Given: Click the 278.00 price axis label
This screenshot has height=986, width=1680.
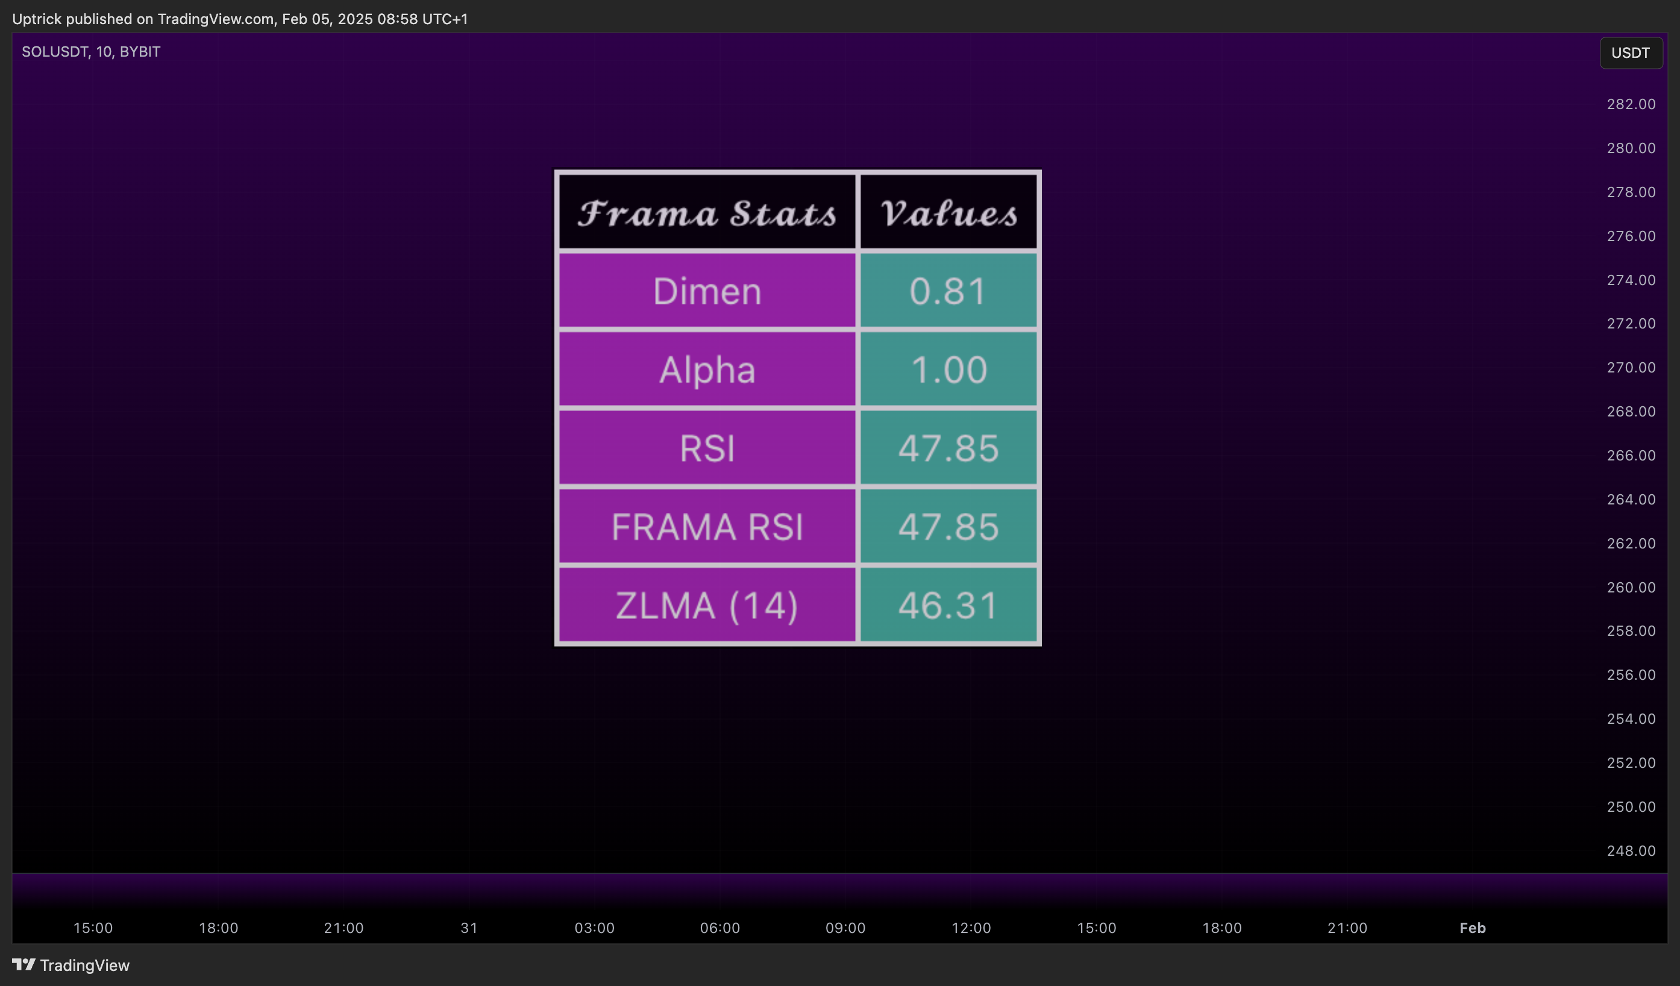Looking at the screenshot, I should click(x=1631, y=192).
